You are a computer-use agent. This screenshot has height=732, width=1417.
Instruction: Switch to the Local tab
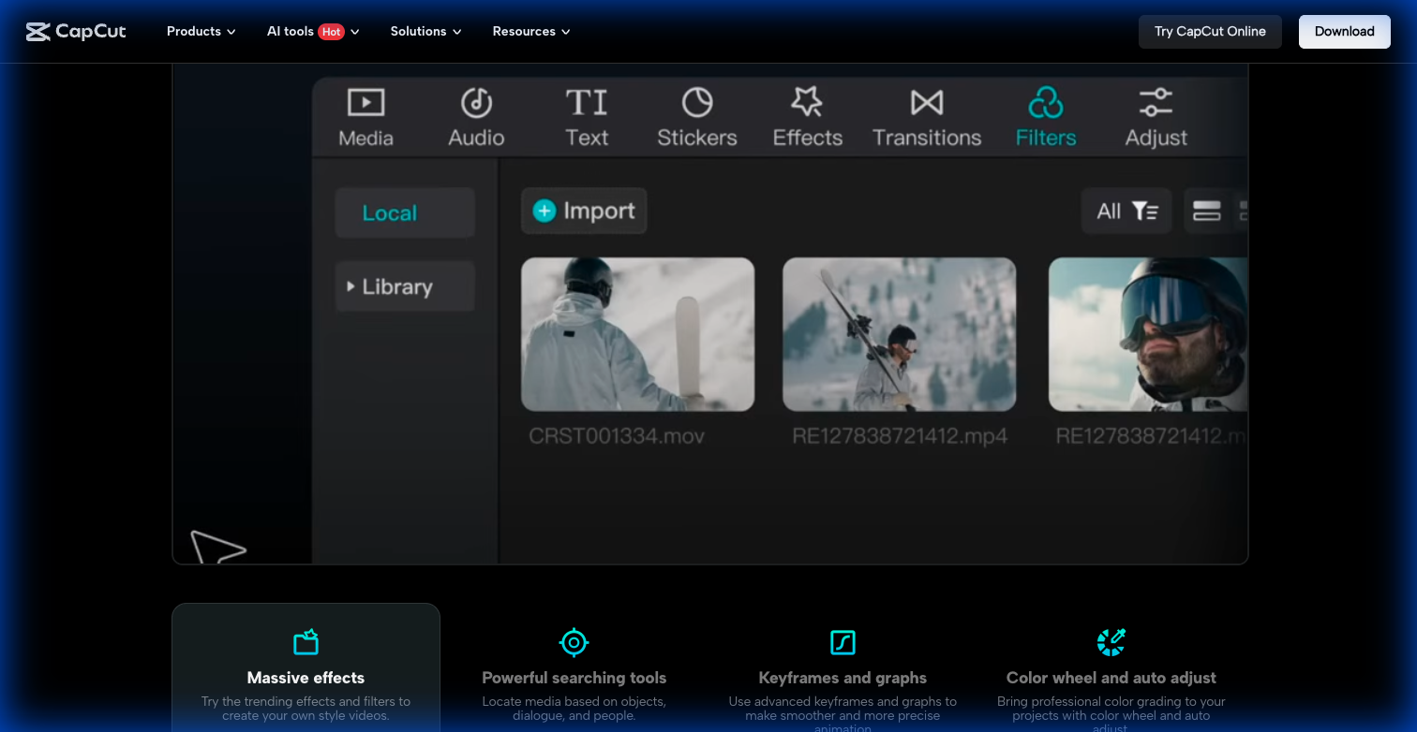click(x=404, y=212)
